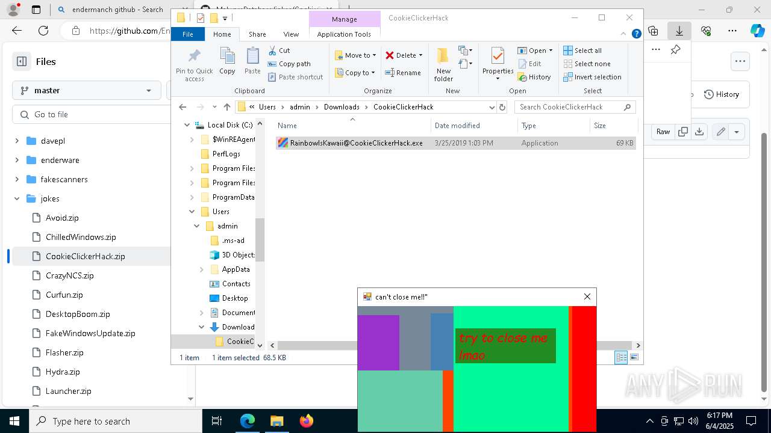Collapse the GitHub Files side panel icon
The height and width of the screenshot is (433, 771).
(22, 61)
